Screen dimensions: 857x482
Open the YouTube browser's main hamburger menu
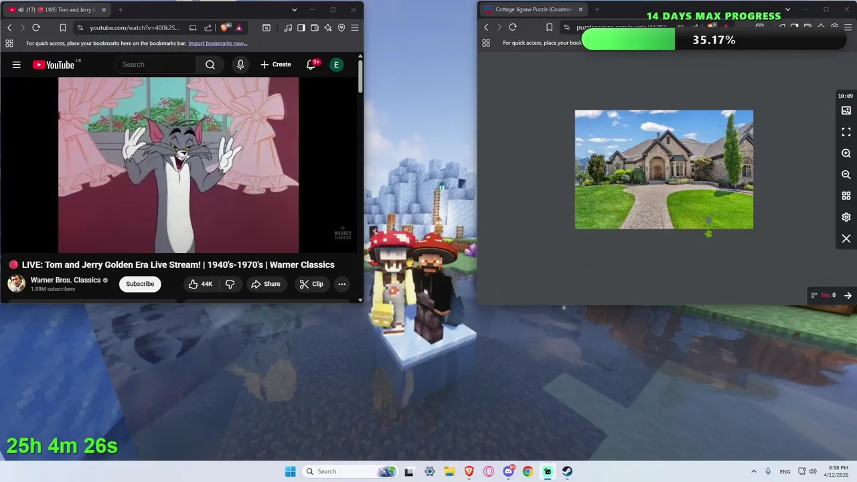(355, 27)
